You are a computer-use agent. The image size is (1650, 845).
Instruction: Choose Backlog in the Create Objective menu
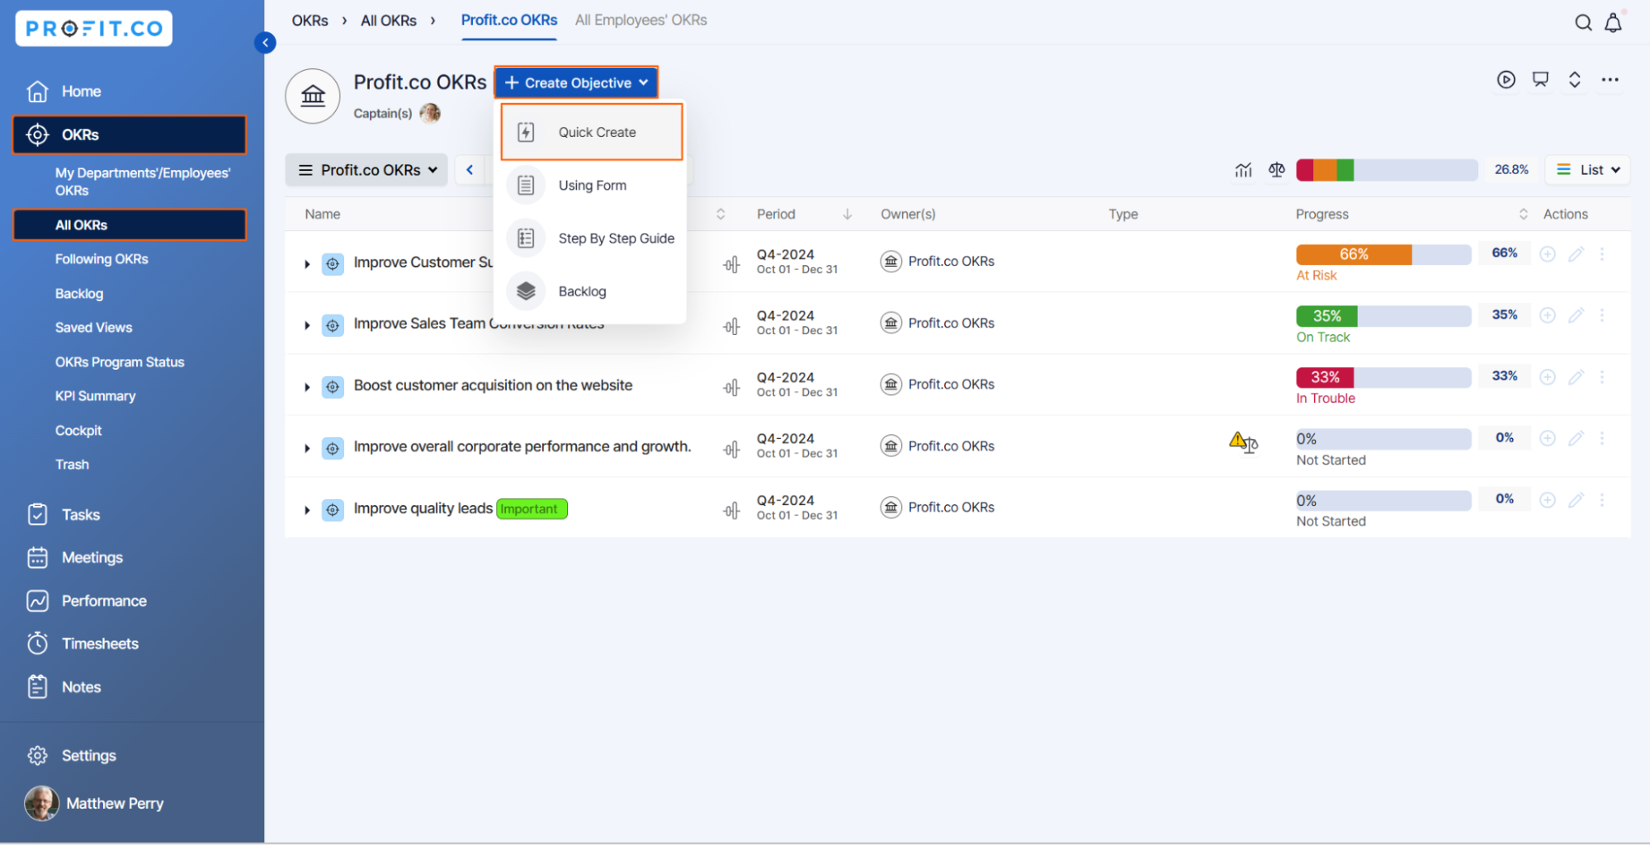pyautogui.click(x=592, y=291)
